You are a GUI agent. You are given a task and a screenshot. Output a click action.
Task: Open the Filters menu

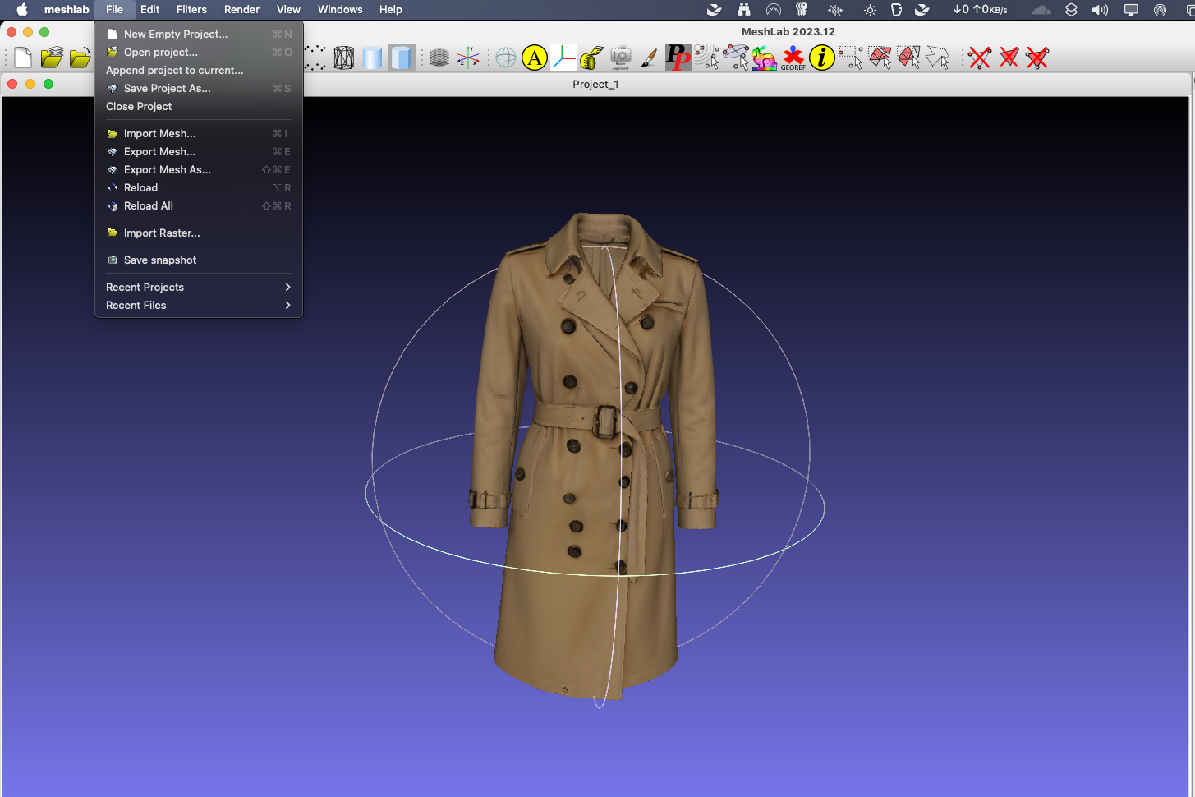[191, 10]
